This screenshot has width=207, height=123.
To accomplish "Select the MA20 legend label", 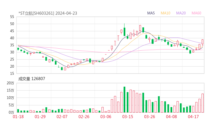I will [181, 13].
